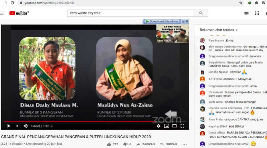Enter fullscreen mode
Screen dimensions: 267x148
coord(182,126)
